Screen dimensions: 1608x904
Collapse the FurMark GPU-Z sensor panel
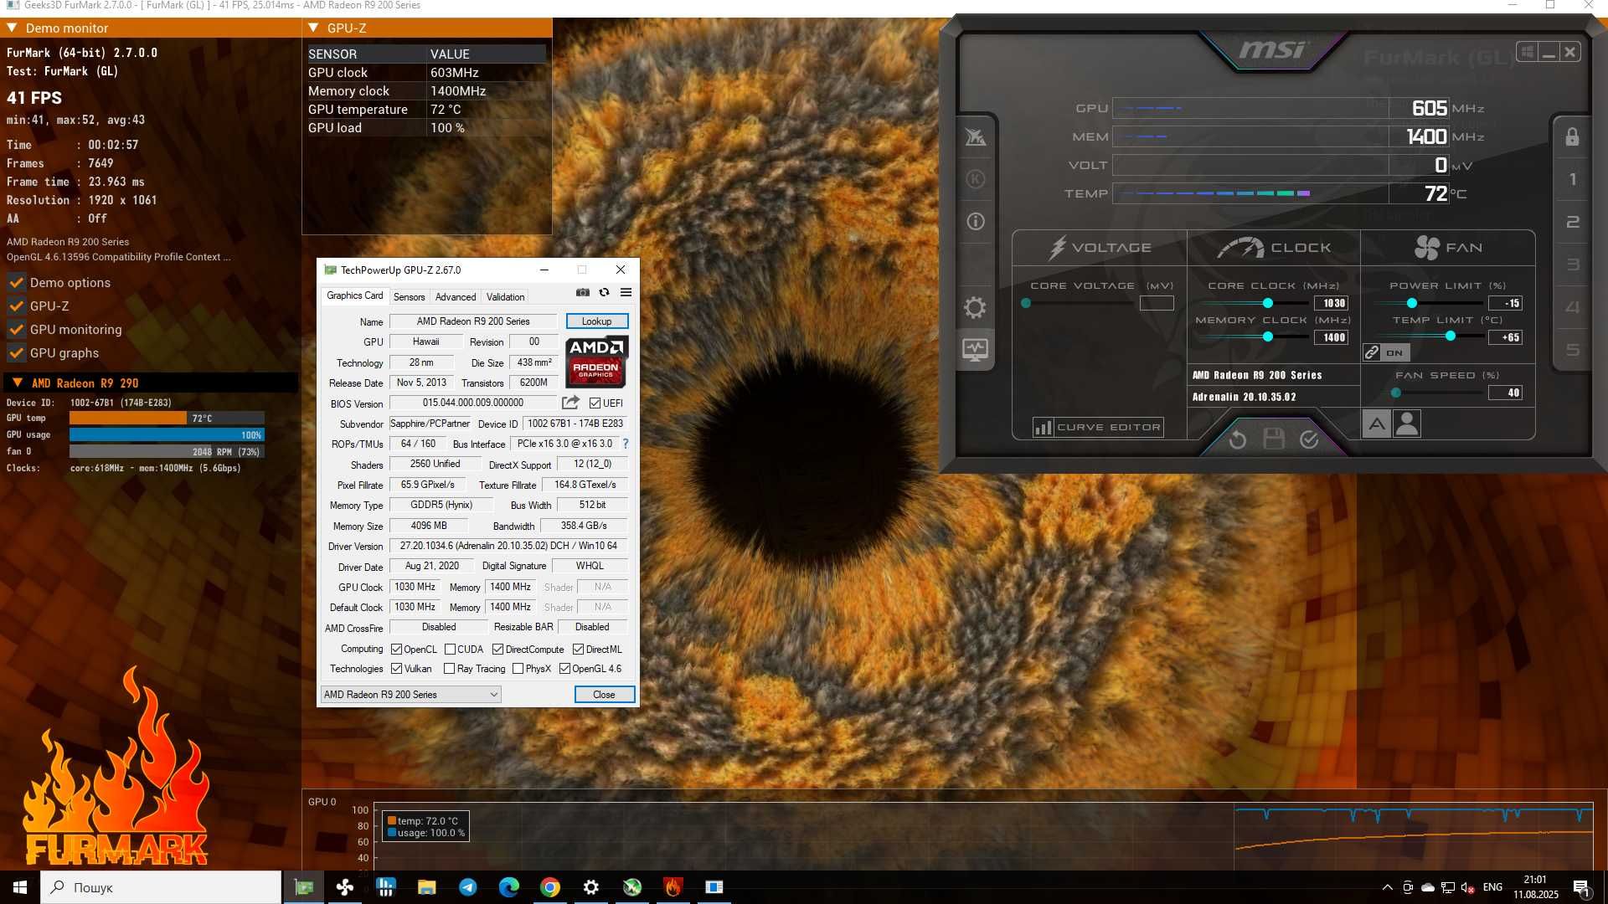point(313,28)
